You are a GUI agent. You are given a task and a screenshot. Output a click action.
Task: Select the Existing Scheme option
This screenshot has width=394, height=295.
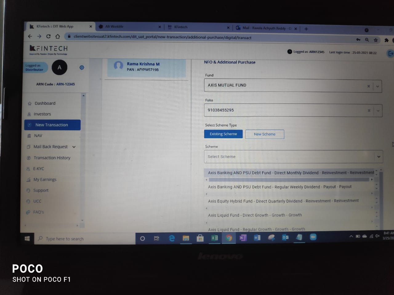pyautogui.click(x=223, y=134)
